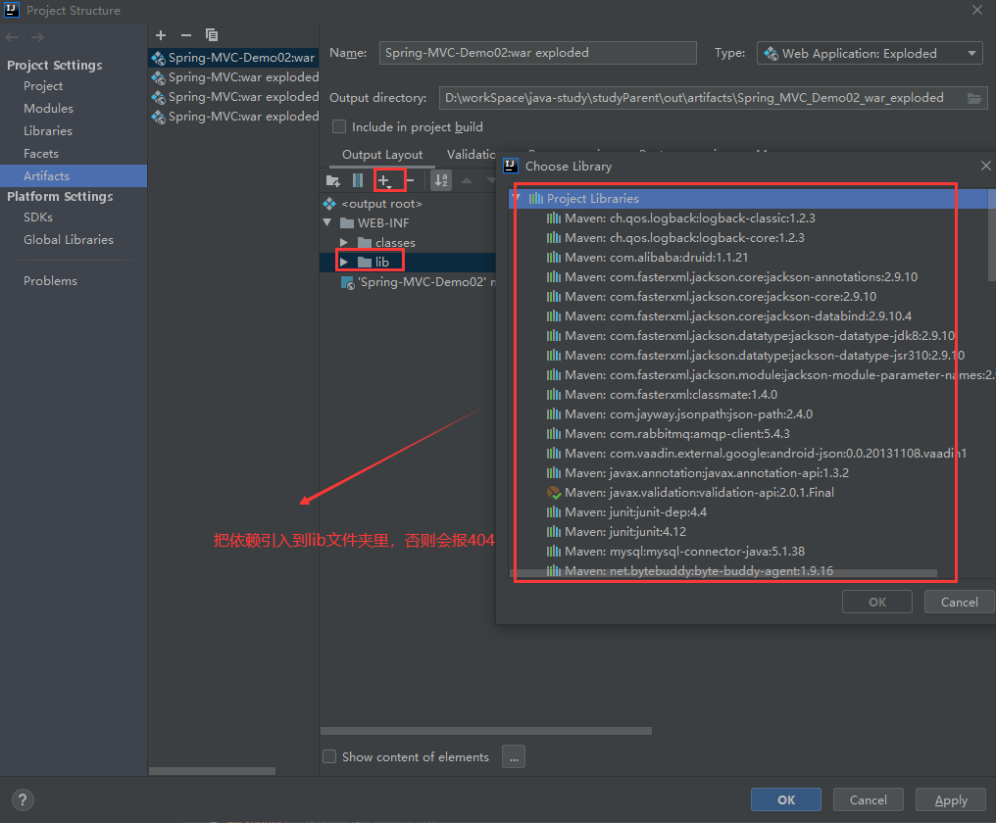
Task: Click the Apply button
Action: click(x=951, y=800)
